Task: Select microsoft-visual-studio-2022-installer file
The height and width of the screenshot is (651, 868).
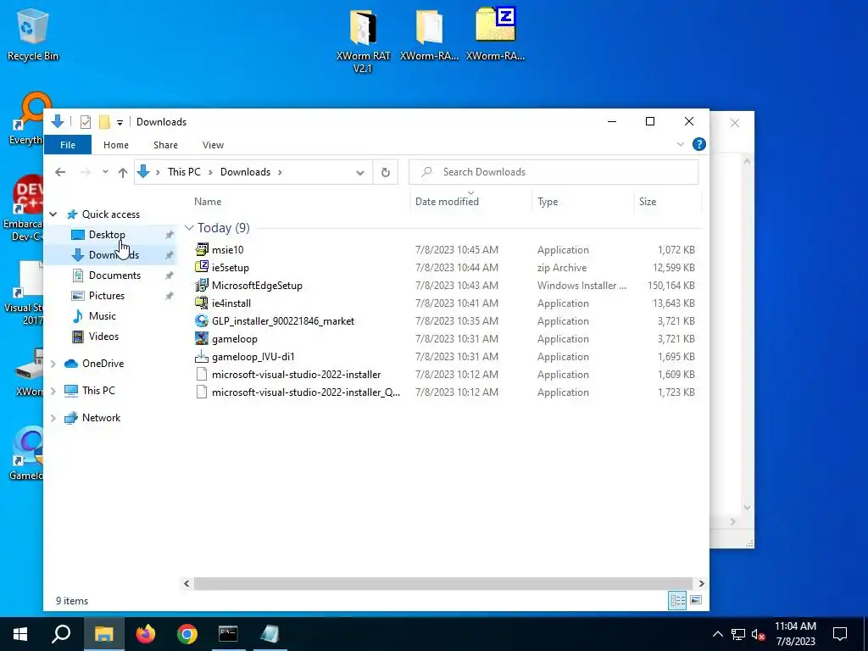Action: tap(296, 375)
